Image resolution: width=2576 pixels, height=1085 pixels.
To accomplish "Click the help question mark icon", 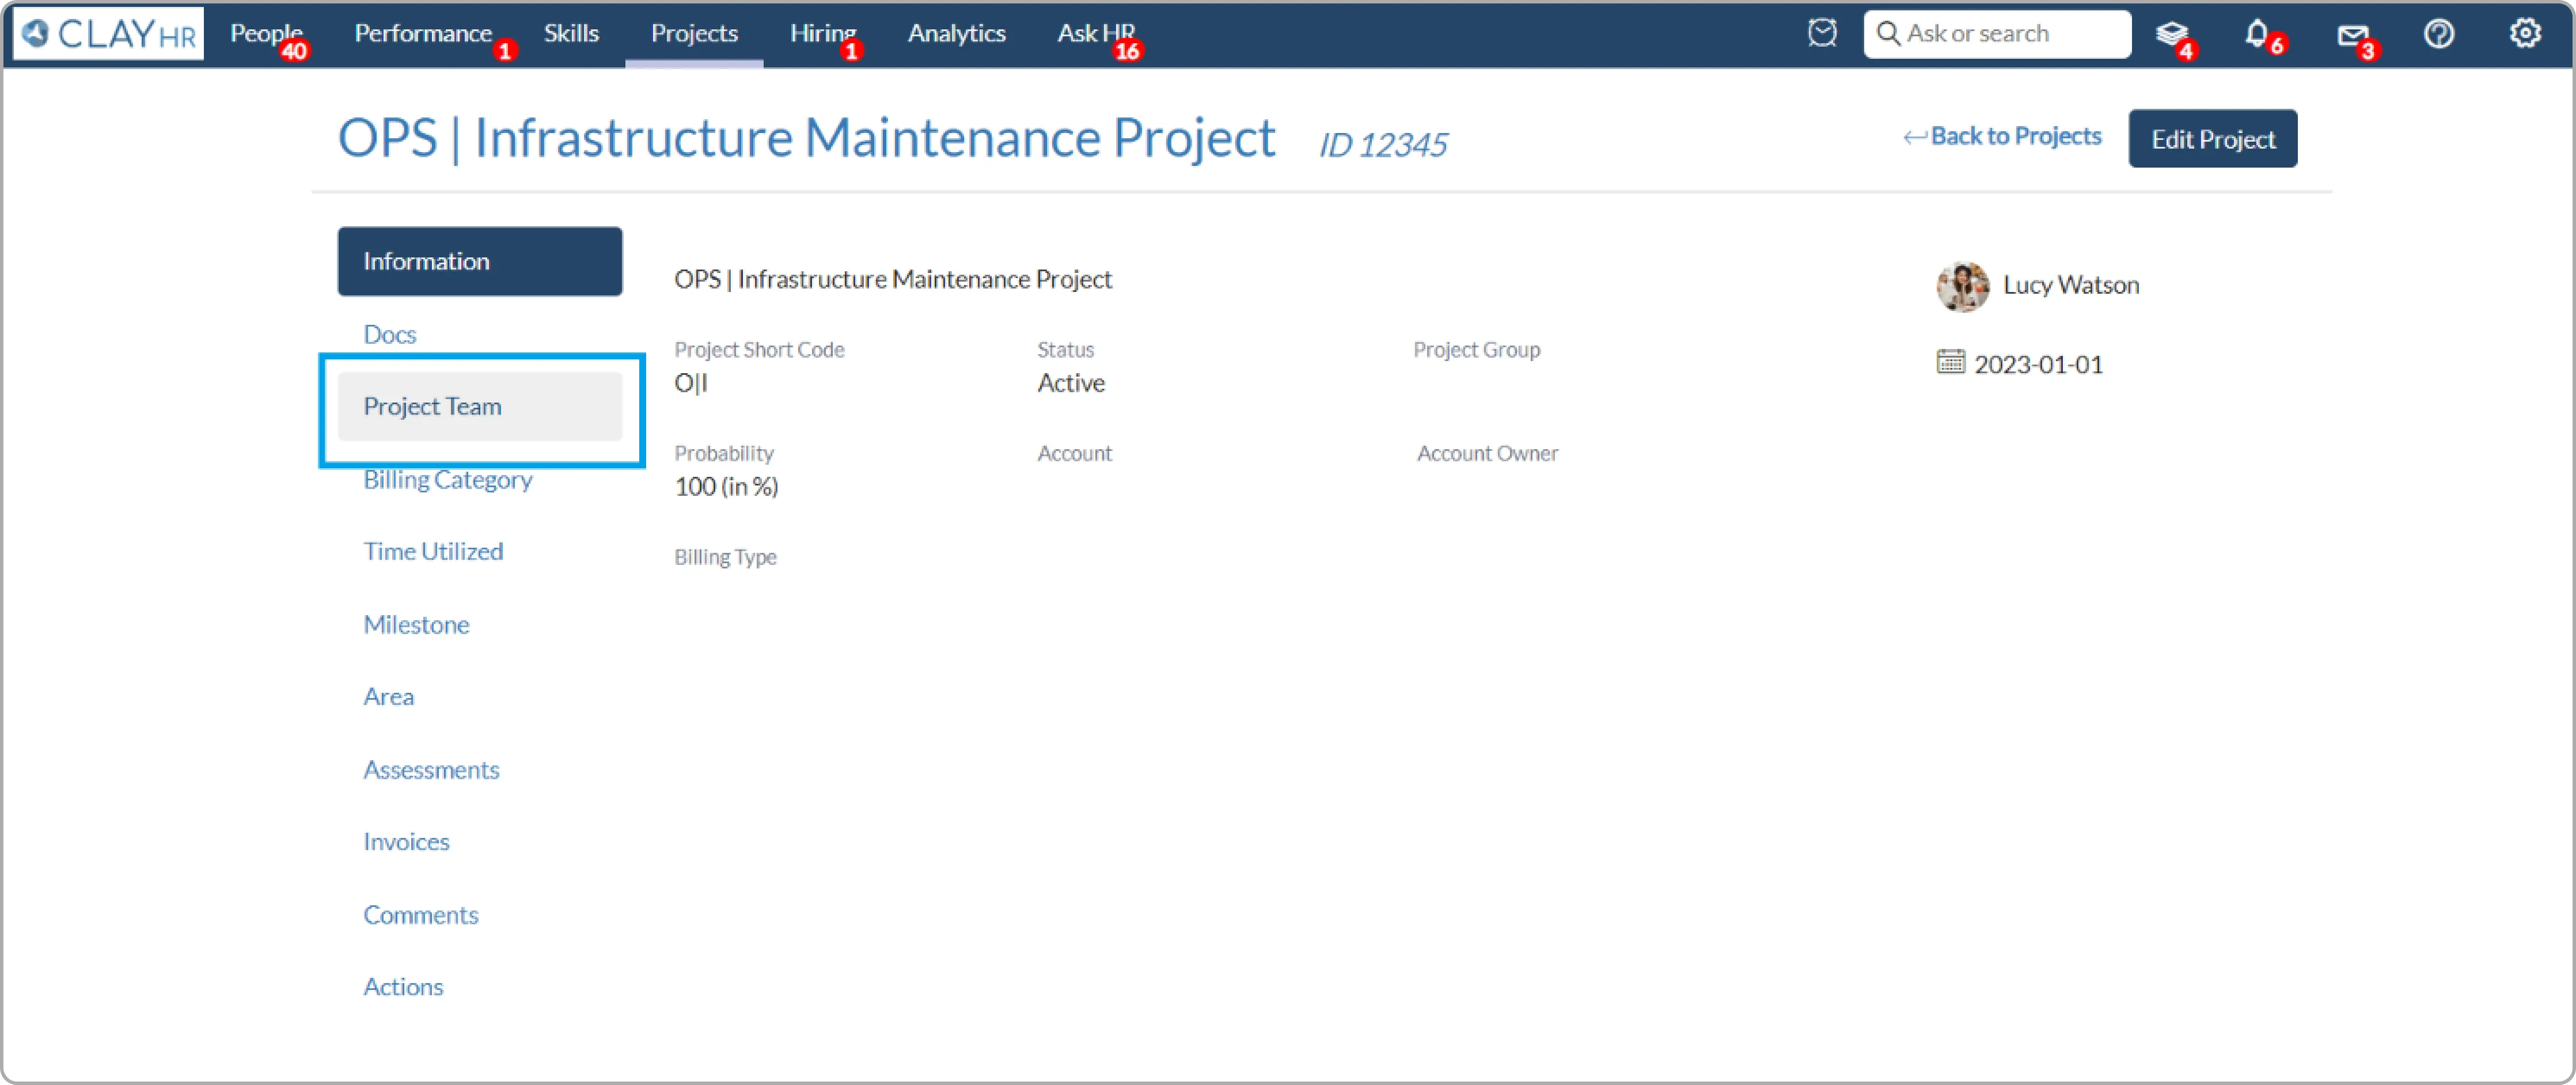I will pos(2439,34).
